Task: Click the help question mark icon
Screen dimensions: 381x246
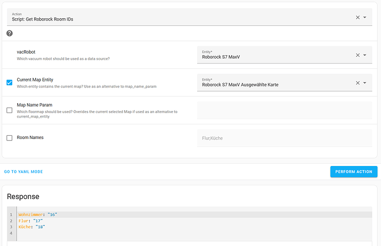Action: [x=9, y=33]
